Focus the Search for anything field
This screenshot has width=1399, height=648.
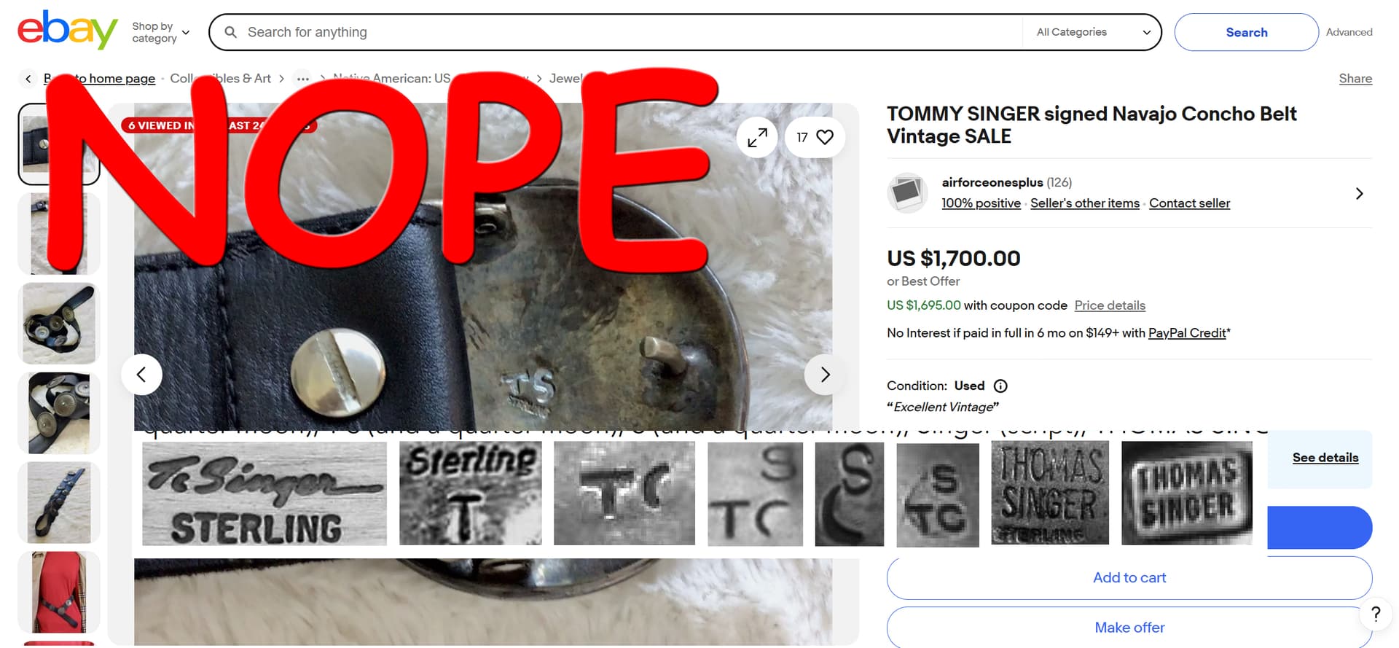tap(627, 32)
